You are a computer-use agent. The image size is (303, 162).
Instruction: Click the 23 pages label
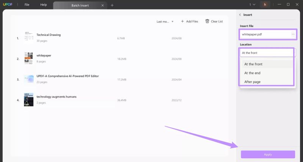pyautogui.click(x=42, y=82)
